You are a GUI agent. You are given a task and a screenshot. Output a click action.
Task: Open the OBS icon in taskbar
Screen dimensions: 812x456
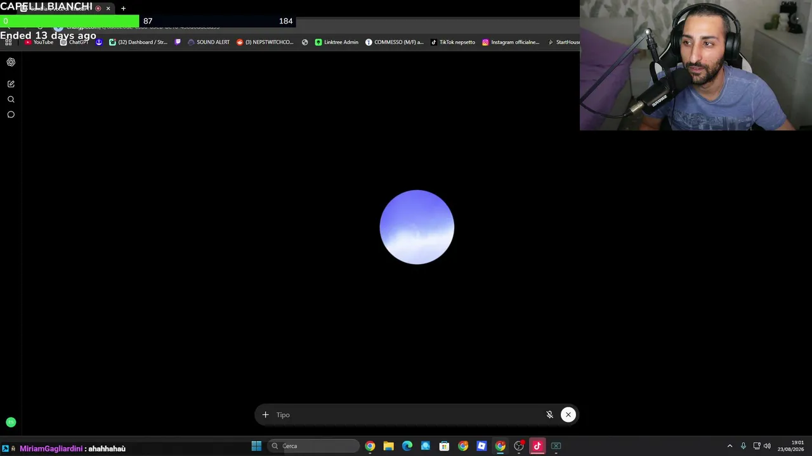click(519, 446)
